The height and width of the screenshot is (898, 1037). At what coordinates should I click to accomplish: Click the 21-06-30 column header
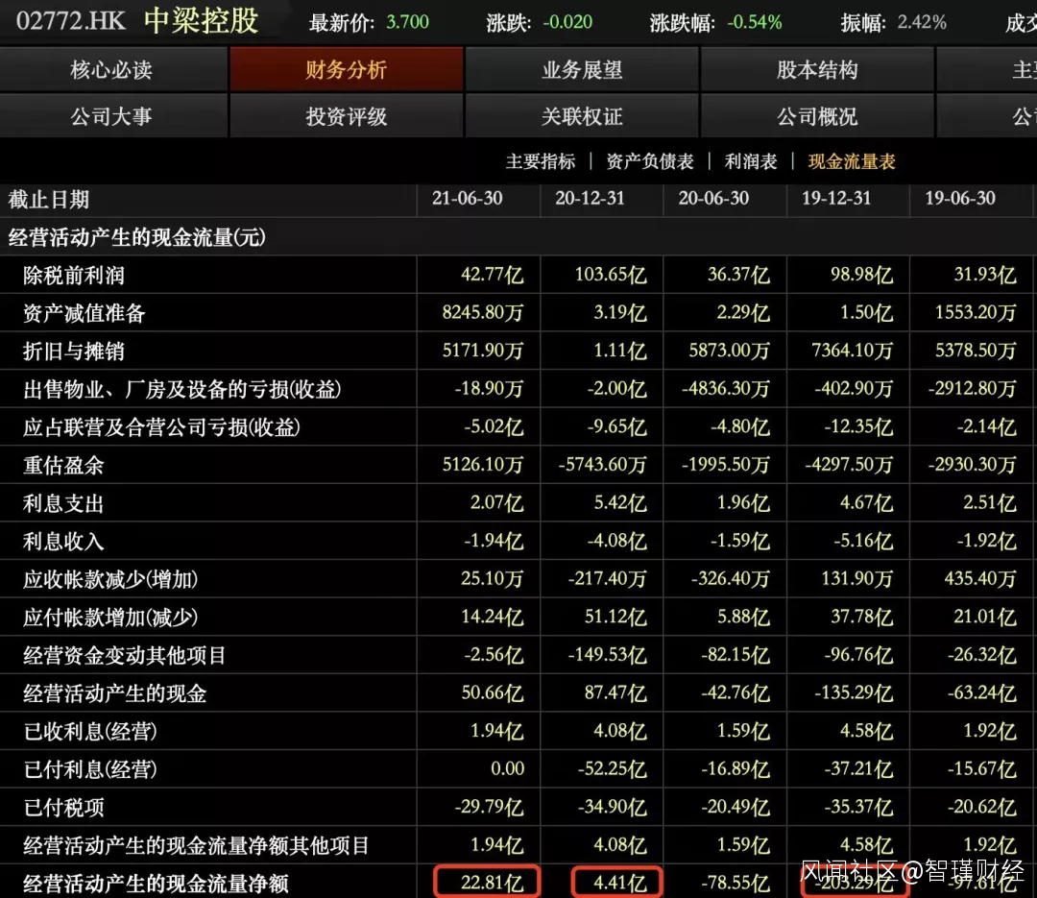(467, 199)
